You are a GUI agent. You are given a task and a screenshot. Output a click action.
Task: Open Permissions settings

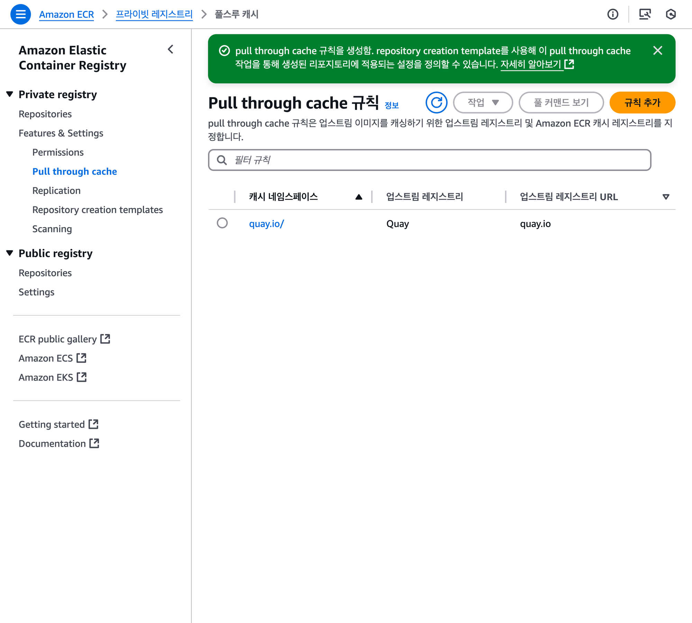[x=58, y=152]
